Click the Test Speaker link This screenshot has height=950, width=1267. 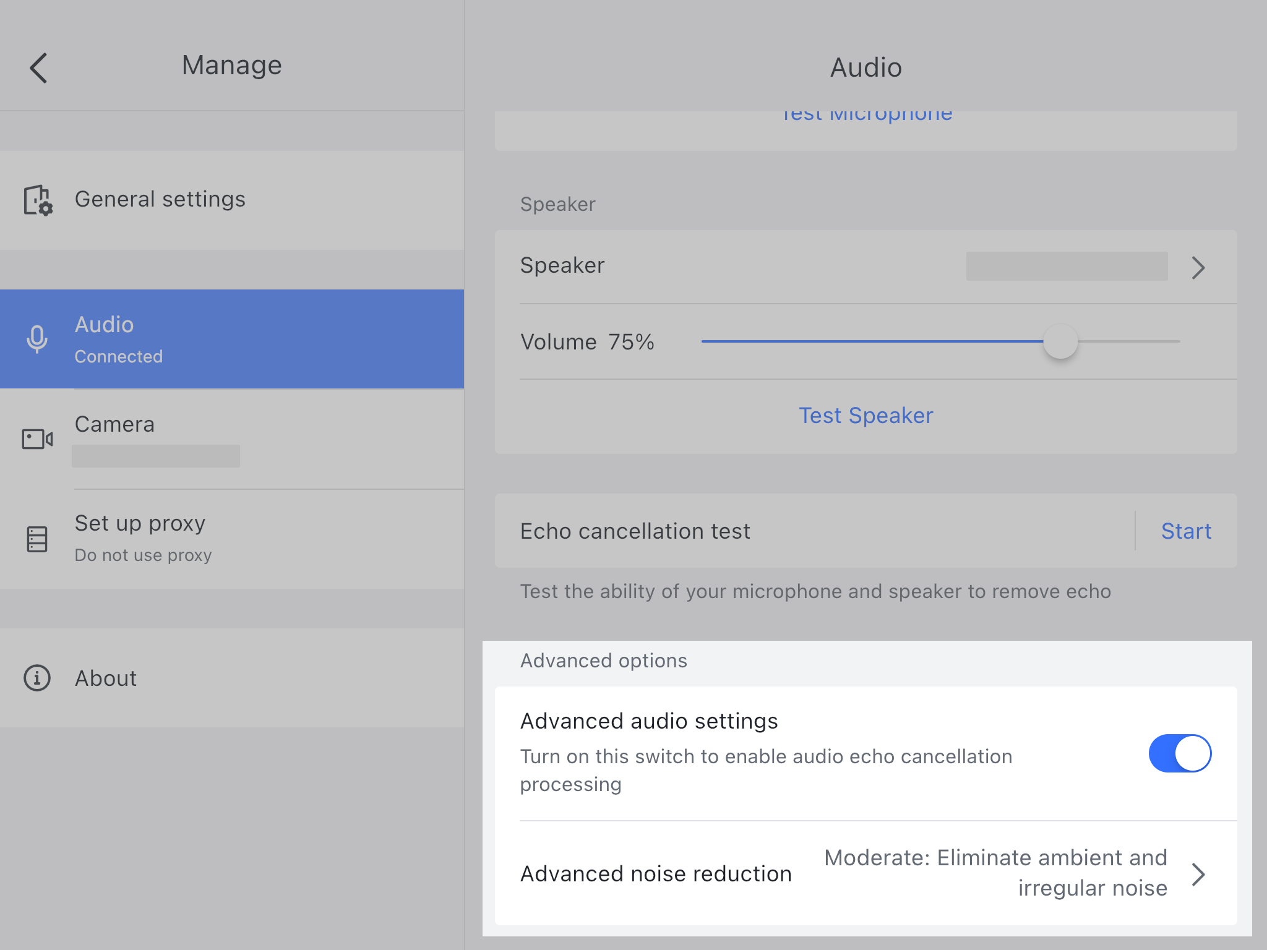(865, 416)
